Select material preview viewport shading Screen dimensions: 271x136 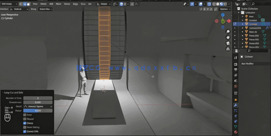(x=222, y=4)
